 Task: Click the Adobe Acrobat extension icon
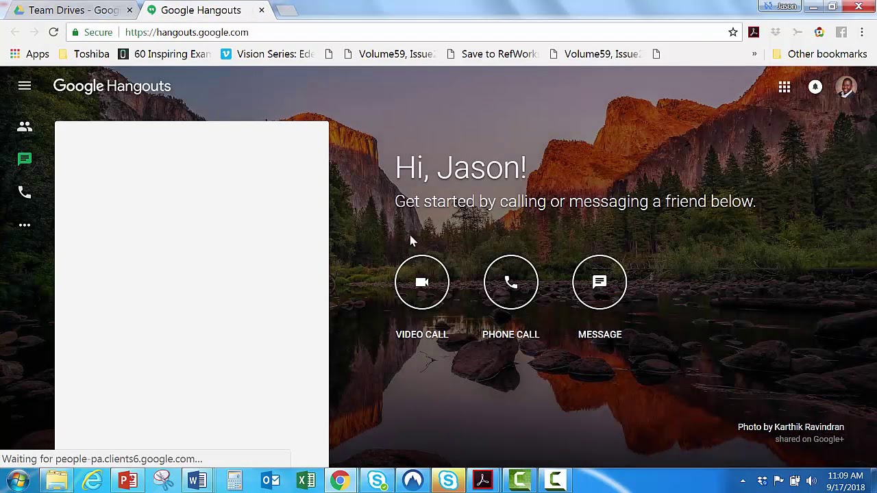tap(754, 32)
